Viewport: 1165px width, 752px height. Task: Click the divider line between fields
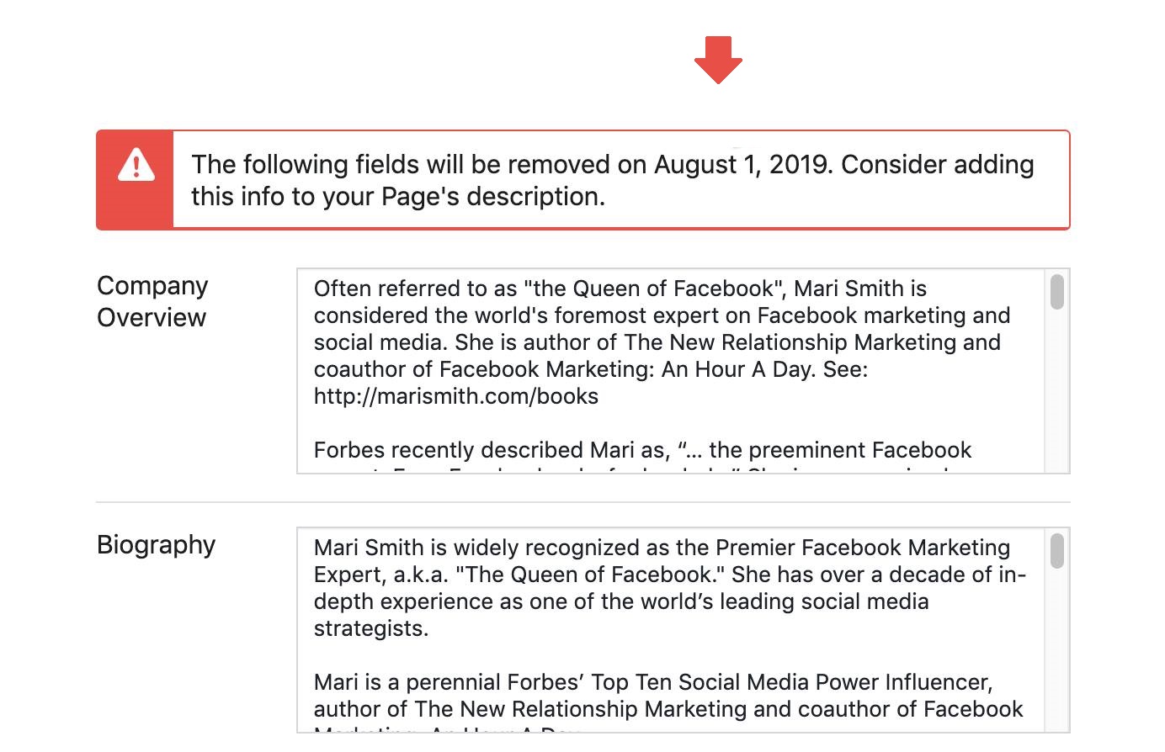583,498
